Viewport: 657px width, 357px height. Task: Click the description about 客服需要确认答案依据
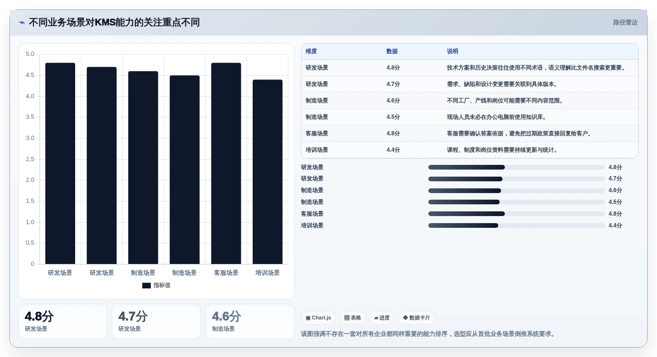pyautogui.click(x=519, y=133)
